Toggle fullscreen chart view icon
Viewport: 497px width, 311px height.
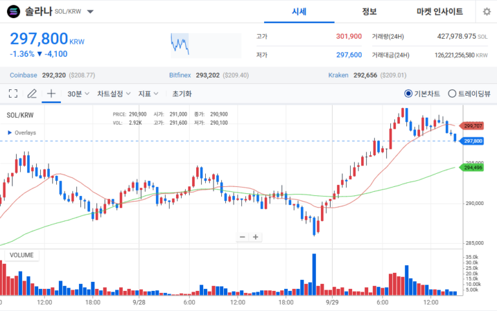tap(13, 93)
